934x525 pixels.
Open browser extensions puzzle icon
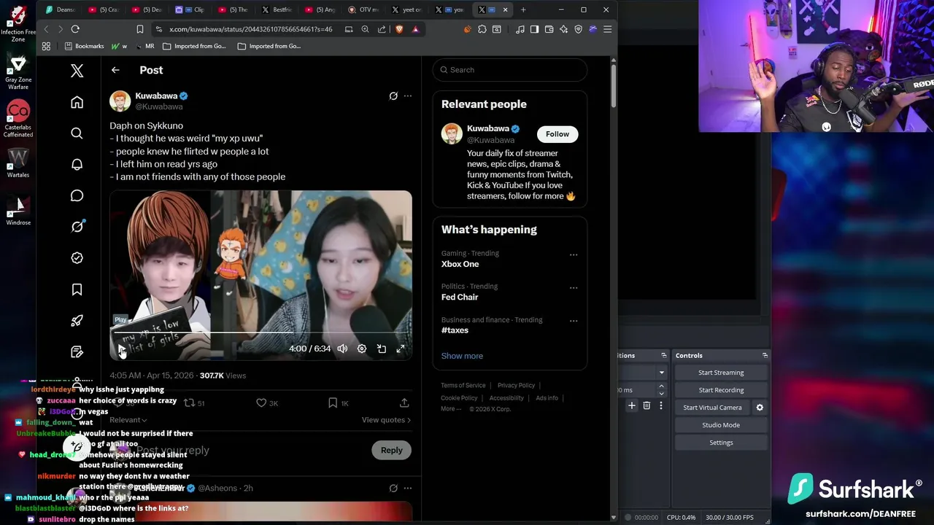pos(482,29)
